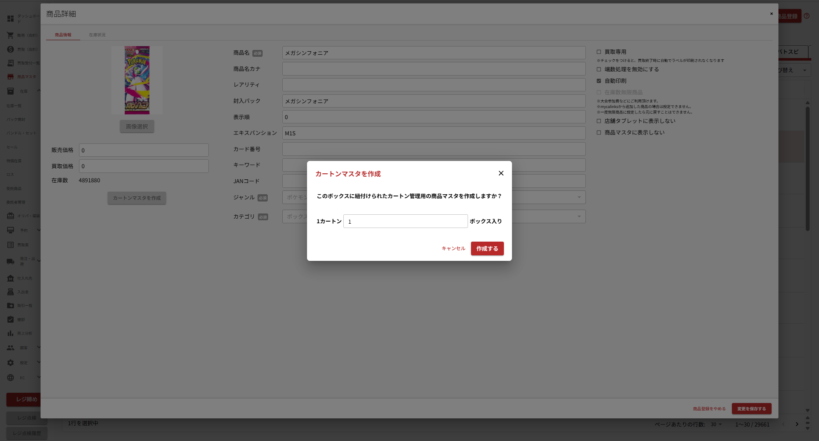Select the 販売（会計） cart icon in sidebar

click(10, 35)
